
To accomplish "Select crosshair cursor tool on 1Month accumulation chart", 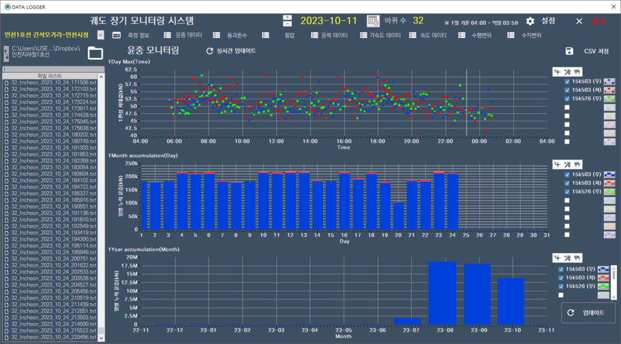I will pos(558,165).
